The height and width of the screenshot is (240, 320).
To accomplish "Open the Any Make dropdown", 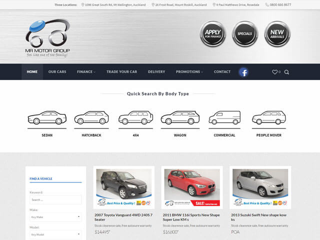I will (x=55, y=217).
